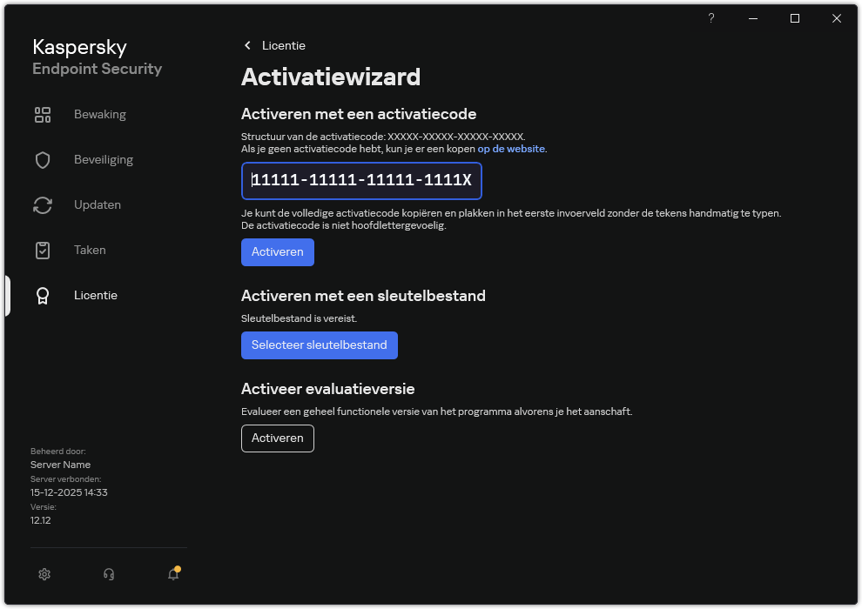Select the Bewaking monitoring icon in sidebar
Image resolution: width=862 pixels, height=609 pixels.
[x=43, y=114]
